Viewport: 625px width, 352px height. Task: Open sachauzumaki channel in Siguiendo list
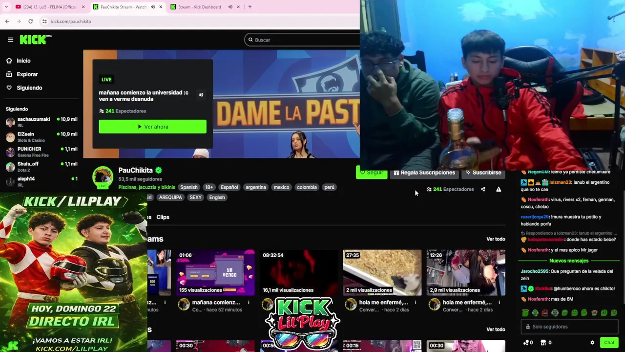[x=42, y=122]
